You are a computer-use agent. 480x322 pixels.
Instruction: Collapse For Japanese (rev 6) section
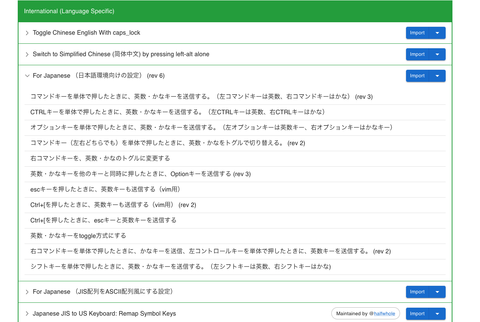[27, 76]
